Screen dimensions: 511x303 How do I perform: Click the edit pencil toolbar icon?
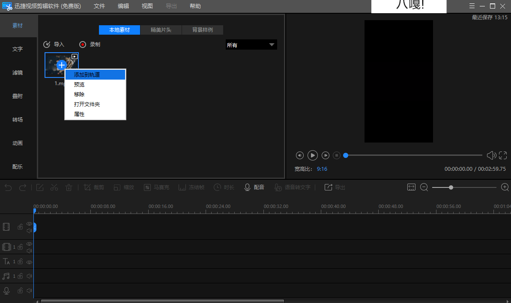[x=40, y=187]
